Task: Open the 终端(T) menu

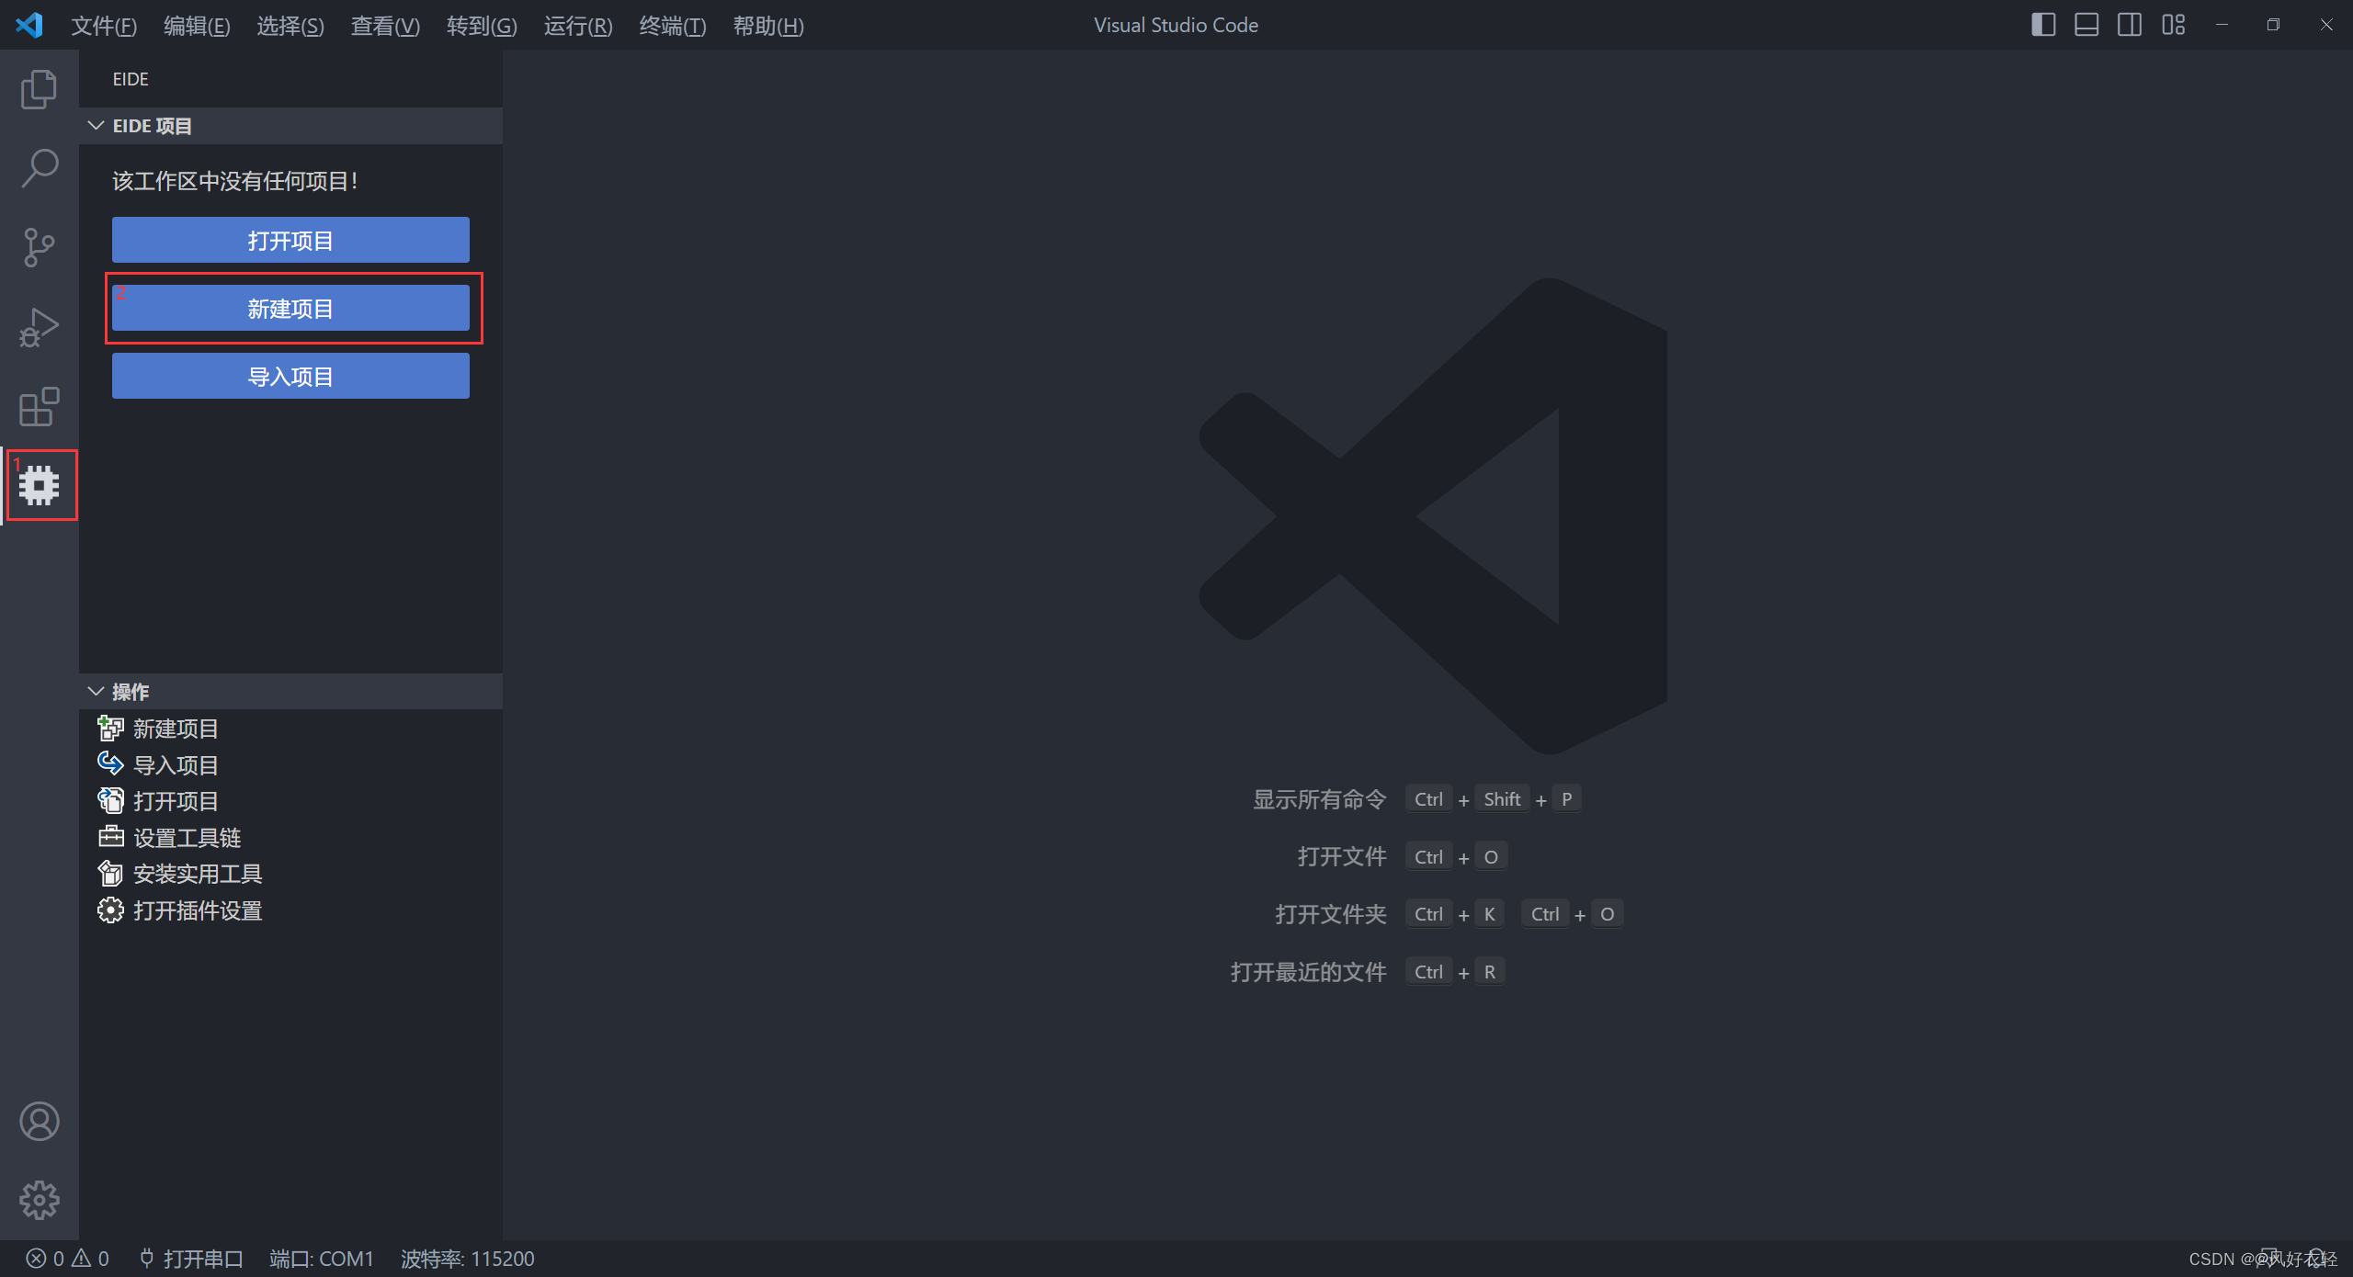Action: tap(673, 26)
